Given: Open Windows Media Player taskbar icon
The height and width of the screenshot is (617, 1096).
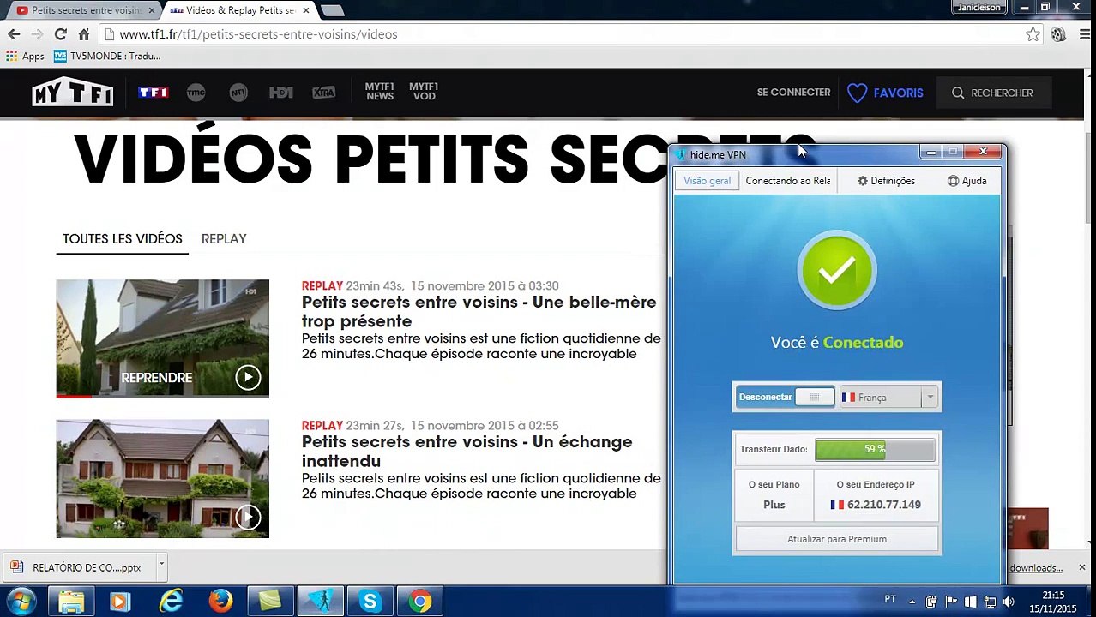Looking at the screenshot, I should [119, 602].
